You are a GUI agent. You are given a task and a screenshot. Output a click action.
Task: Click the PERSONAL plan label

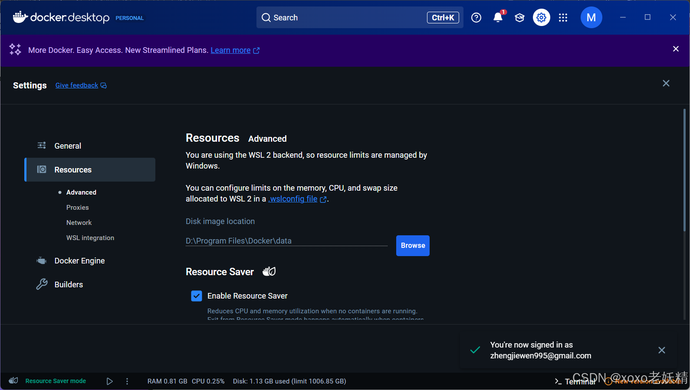pos(129,18)
